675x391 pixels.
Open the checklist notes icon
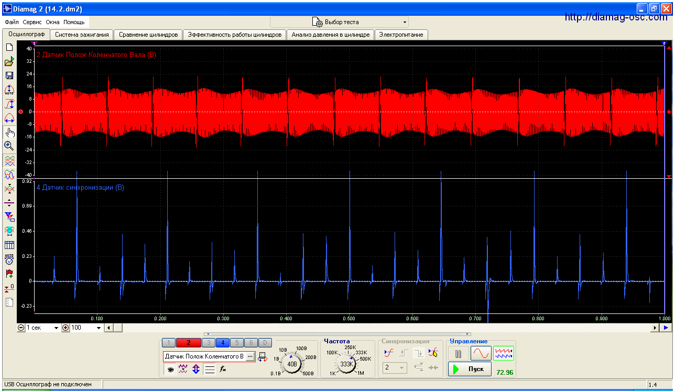(x=9, y=302)
